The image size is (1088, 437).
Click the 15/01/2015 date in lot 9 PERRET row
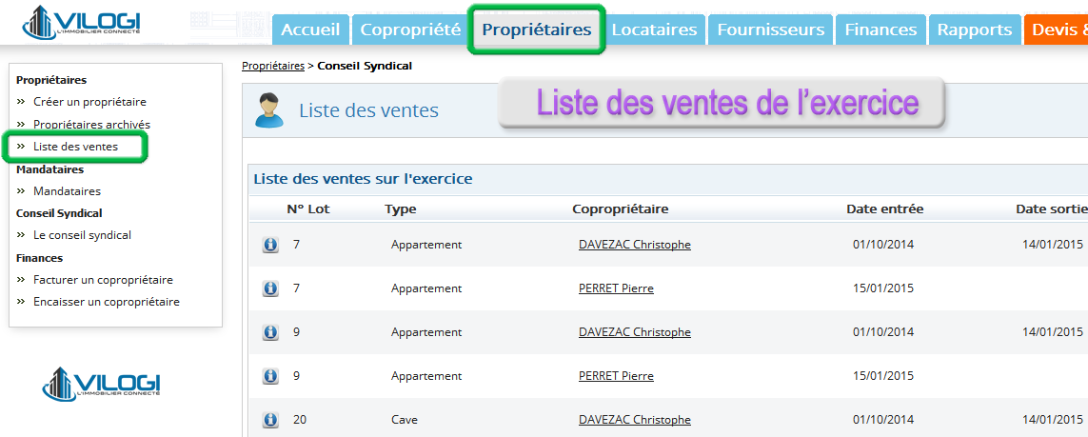tap(883, 376)
